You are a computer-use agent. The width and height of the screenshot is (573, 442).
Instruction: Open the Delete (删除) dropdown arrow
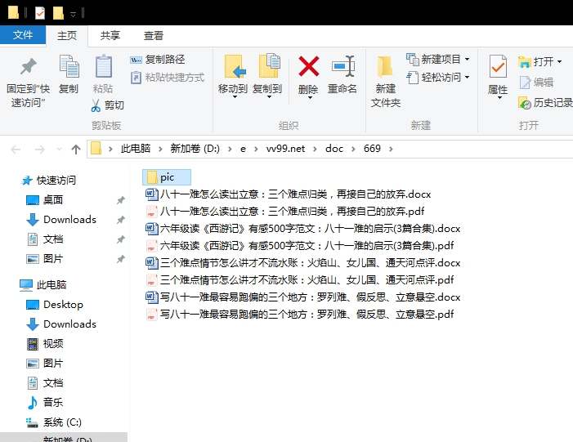pyautogui.click(x=309, y=97)
